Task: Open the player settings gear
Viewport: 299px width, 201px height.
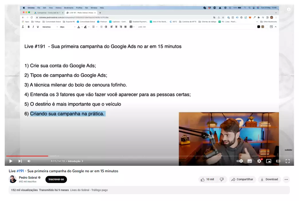Action: (x=259, y=161)
